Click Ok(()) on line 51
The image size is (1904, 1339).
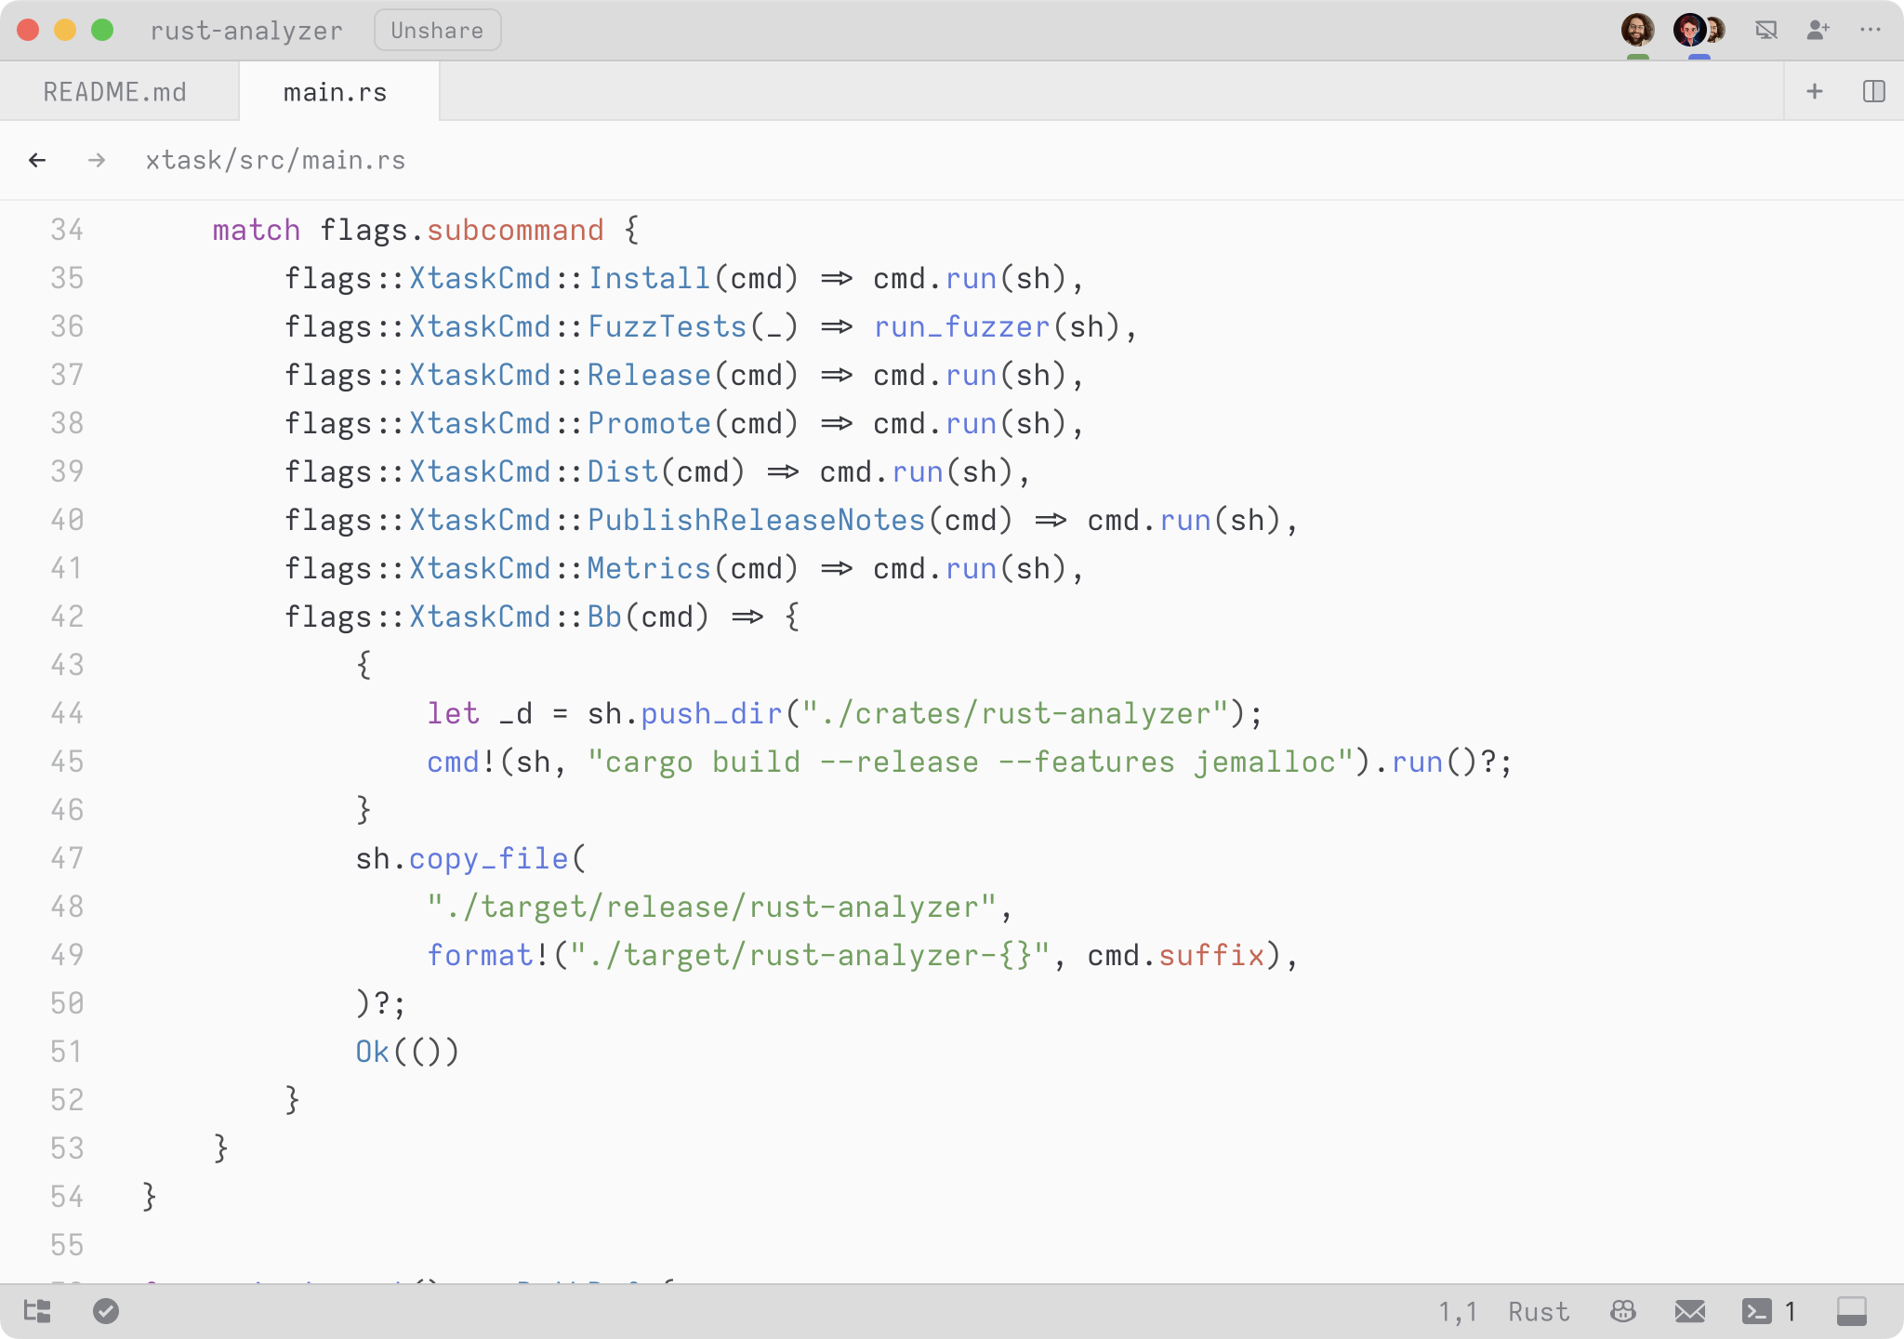point(407,1052)
